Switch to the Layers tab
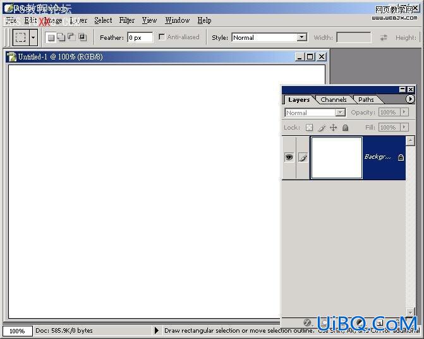 (299, 99)
